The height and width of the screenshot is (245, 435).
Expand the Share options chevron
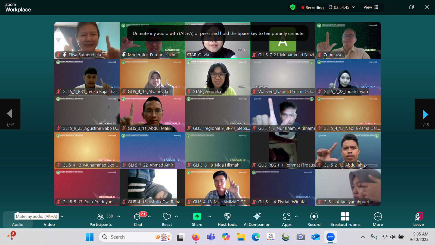coord(210,216)
